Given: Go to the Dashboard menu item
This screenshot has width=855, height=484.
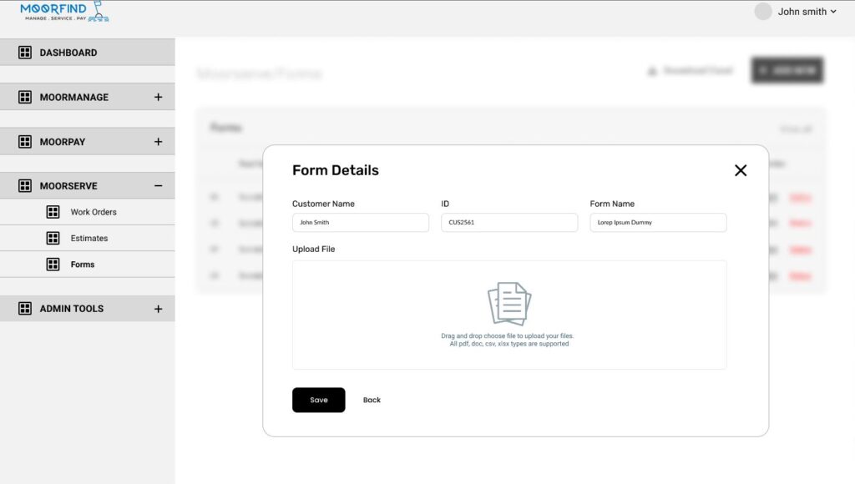Looking at the screenshot, I should 68,53.
